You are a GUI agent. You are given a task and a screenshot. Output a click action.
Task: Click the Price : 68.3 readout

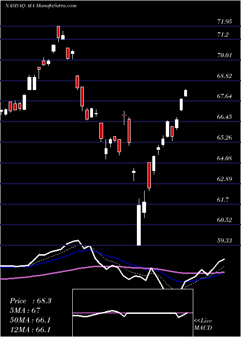point(30,301)
